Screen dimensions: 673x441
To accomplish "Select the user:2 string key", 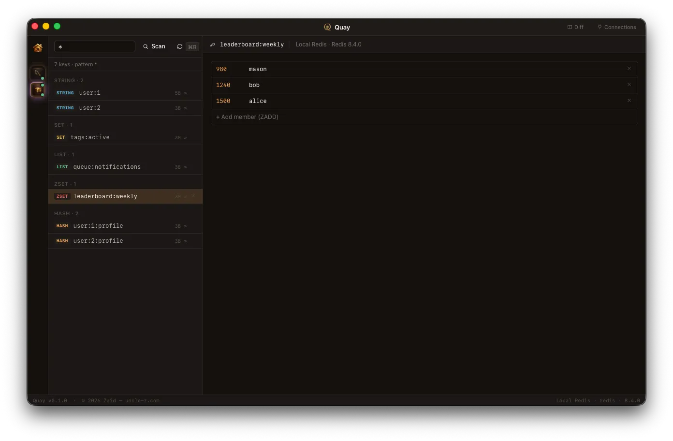I will pyautogui.click(x=125, y=108).
